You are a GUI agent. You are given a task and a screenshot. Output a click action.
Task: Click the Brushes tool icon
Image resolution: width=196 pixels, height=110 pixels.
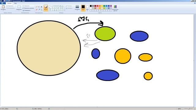[x=46, y=7]
